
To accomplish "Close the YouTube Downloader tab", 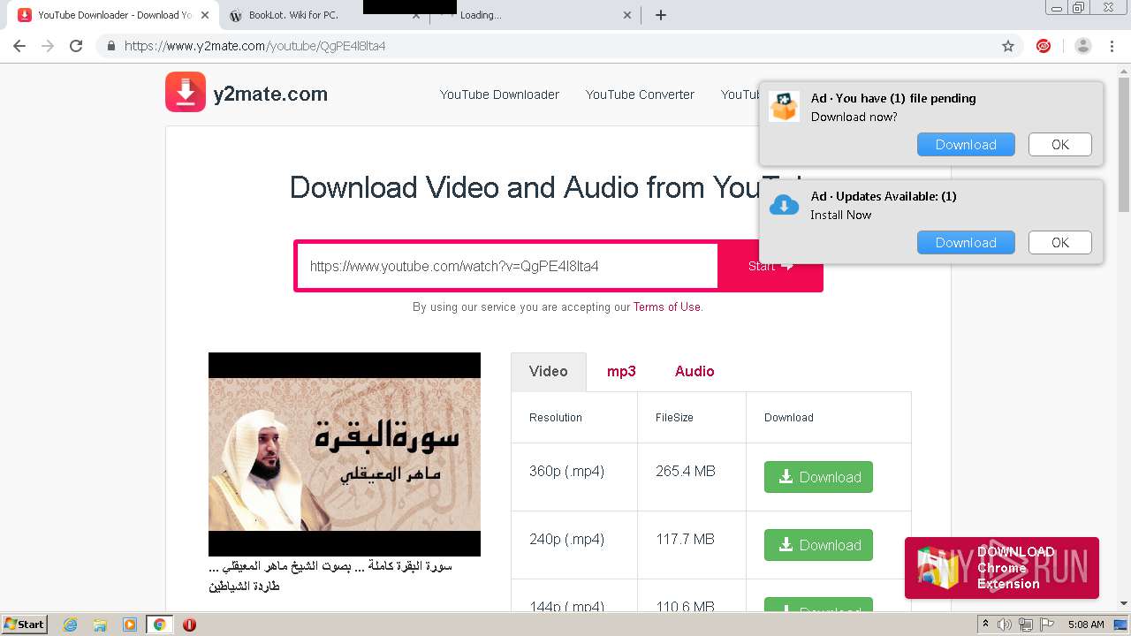I will point(206,15).
